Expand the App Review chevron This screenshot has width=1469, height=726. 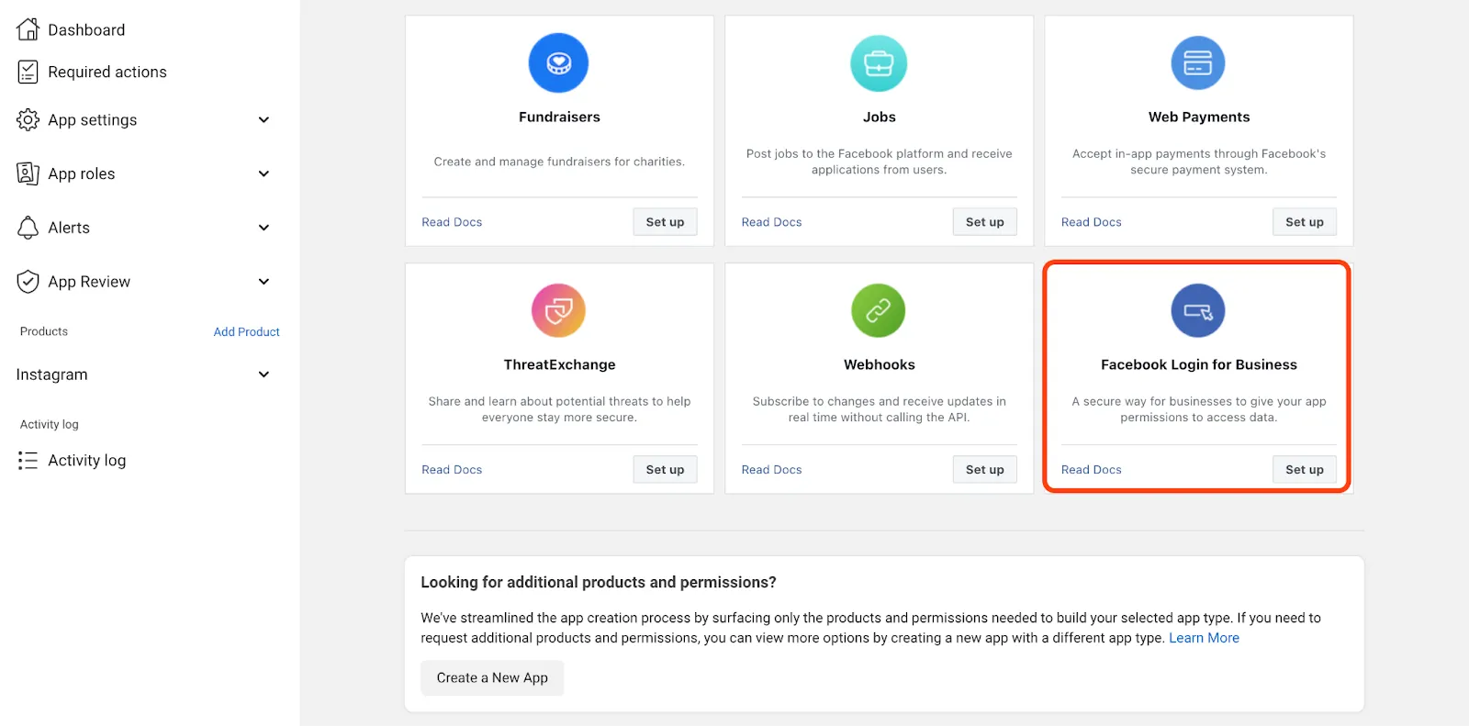click(x=264, y=282)
